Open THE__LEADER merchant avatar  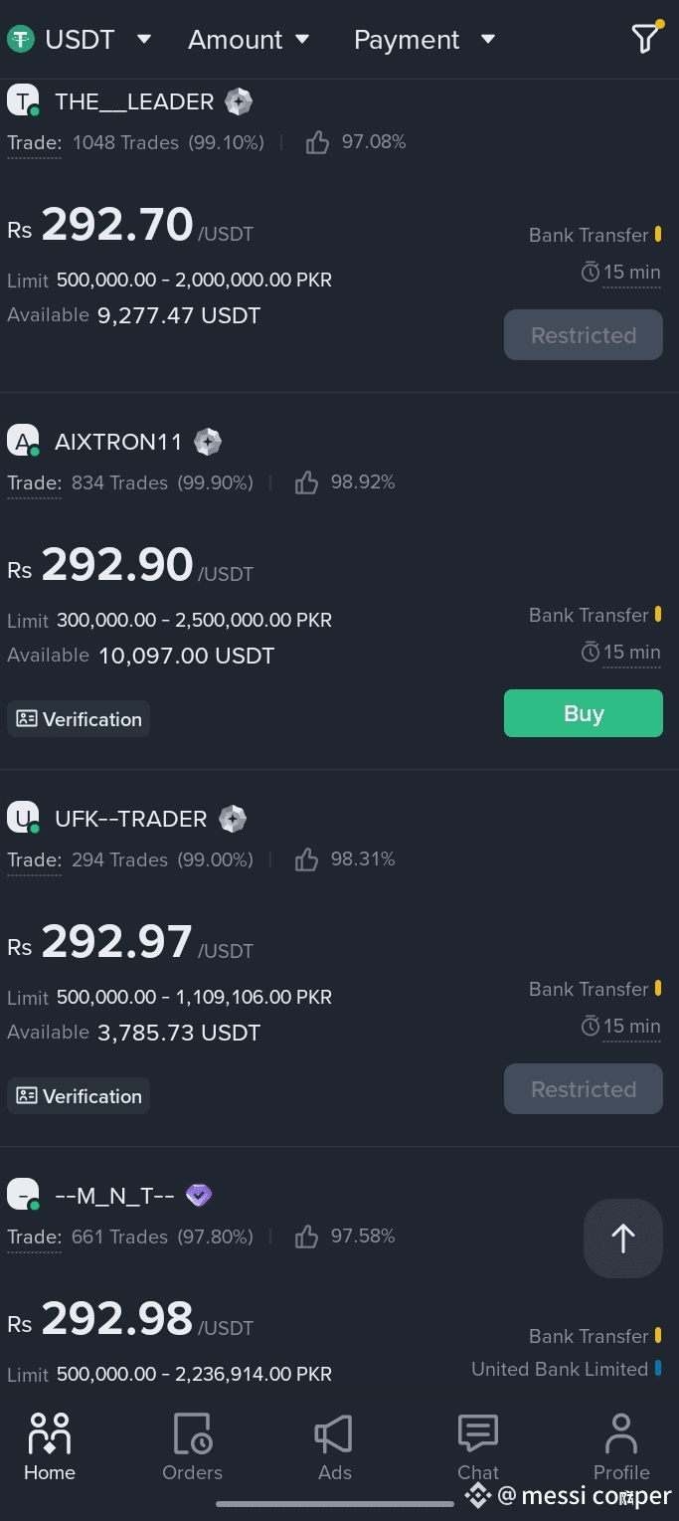tap(23, 101)
